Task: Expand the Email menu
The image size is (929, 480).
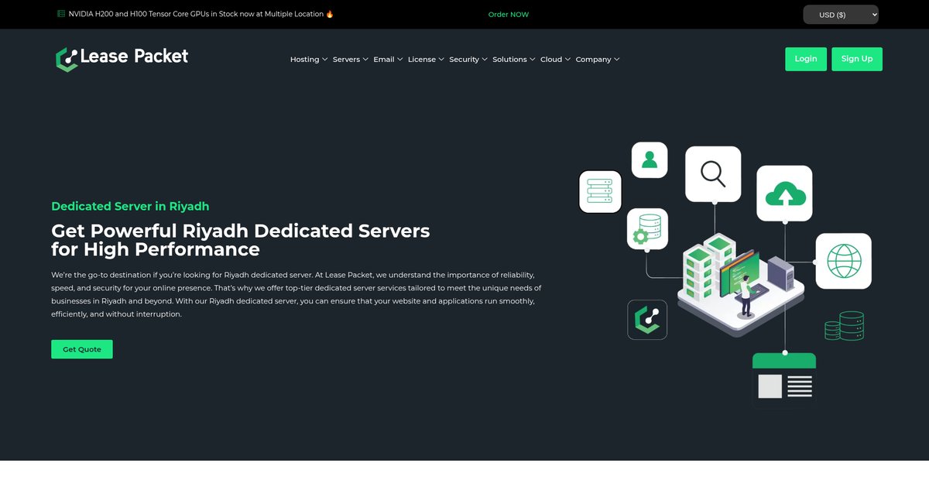Action: point(388,60)
